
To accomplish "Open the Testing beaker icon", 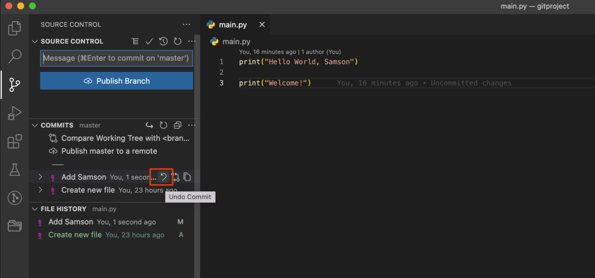I will point(14,170).
